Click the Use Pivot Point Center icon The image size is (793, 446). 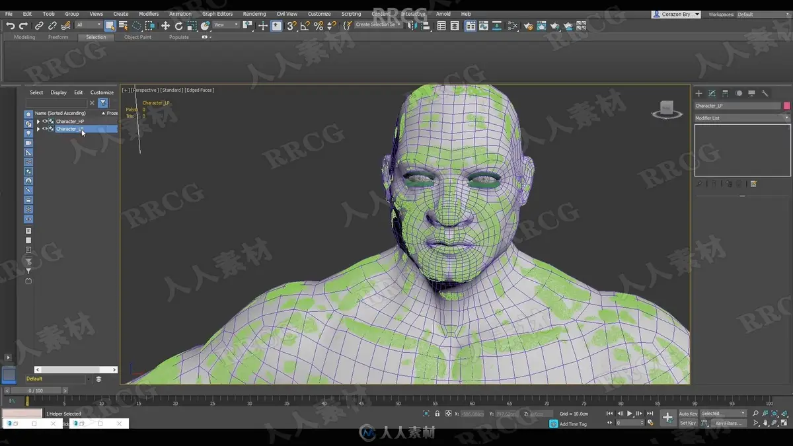tap(247, 26)
